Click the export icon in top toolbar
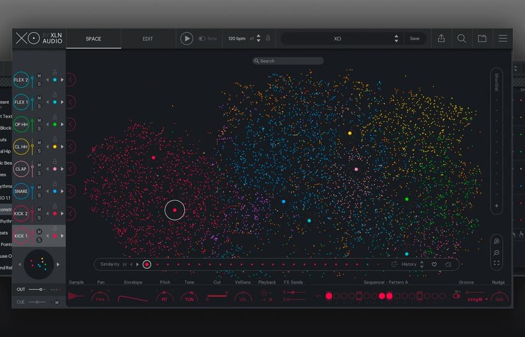Image resolution: width=525 pixels, height=337 pixels. point(441,39)
